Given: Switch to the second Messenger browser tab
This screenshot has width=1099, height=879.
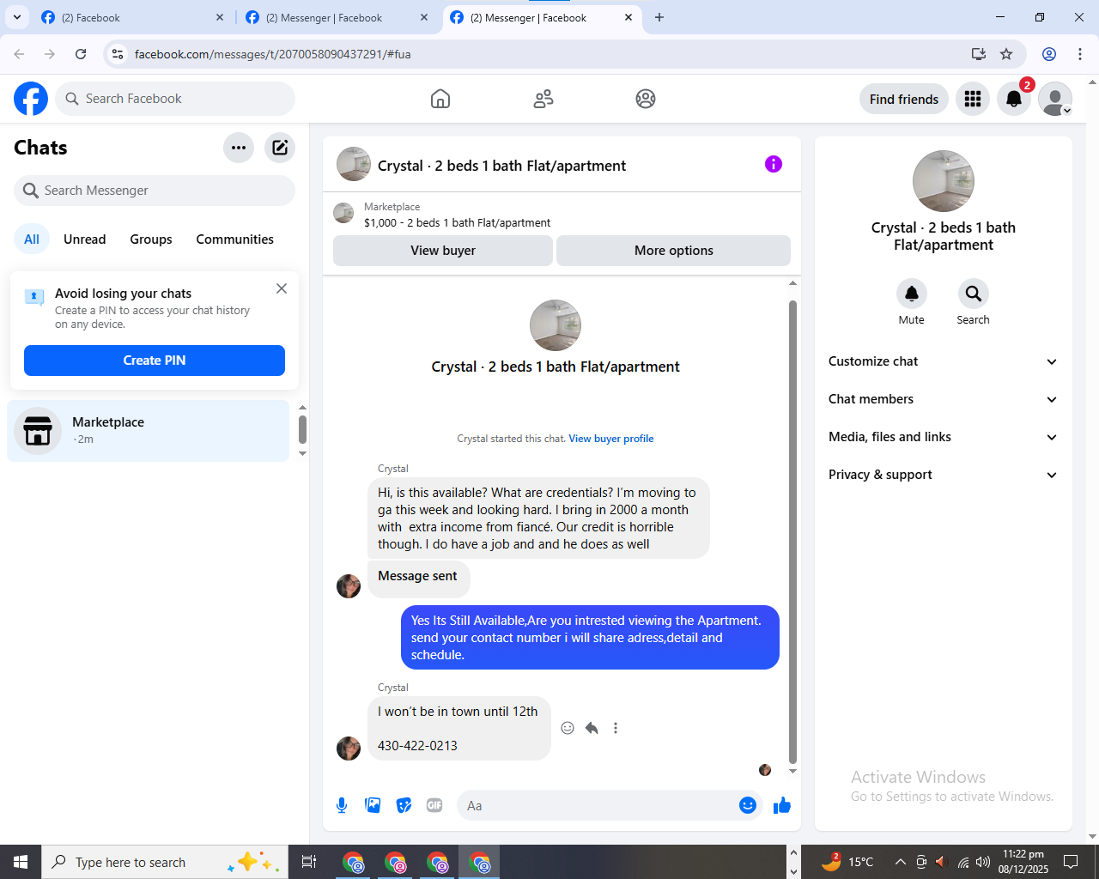Looking at the screenshot, I should coord(337,17).
